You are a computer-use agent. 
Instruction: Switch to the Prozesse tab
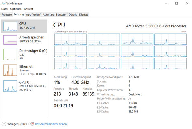pos(7,15)
